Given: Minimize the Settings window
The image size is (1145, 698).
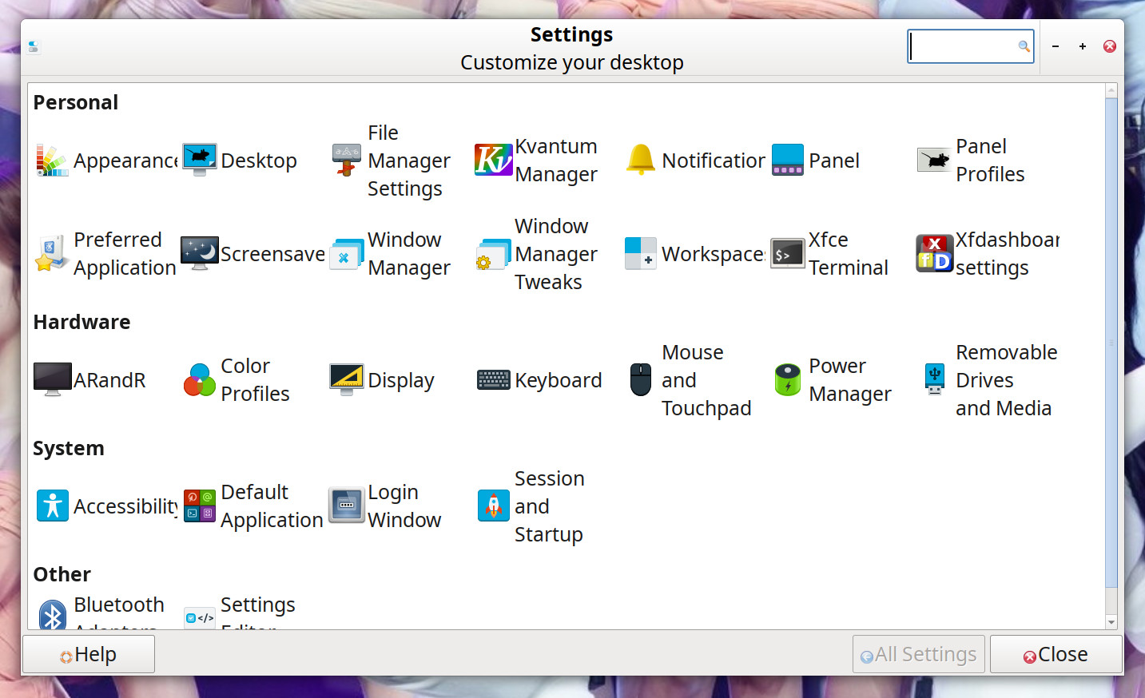Looking at the screenshot, I should [x=1056, y=46].
